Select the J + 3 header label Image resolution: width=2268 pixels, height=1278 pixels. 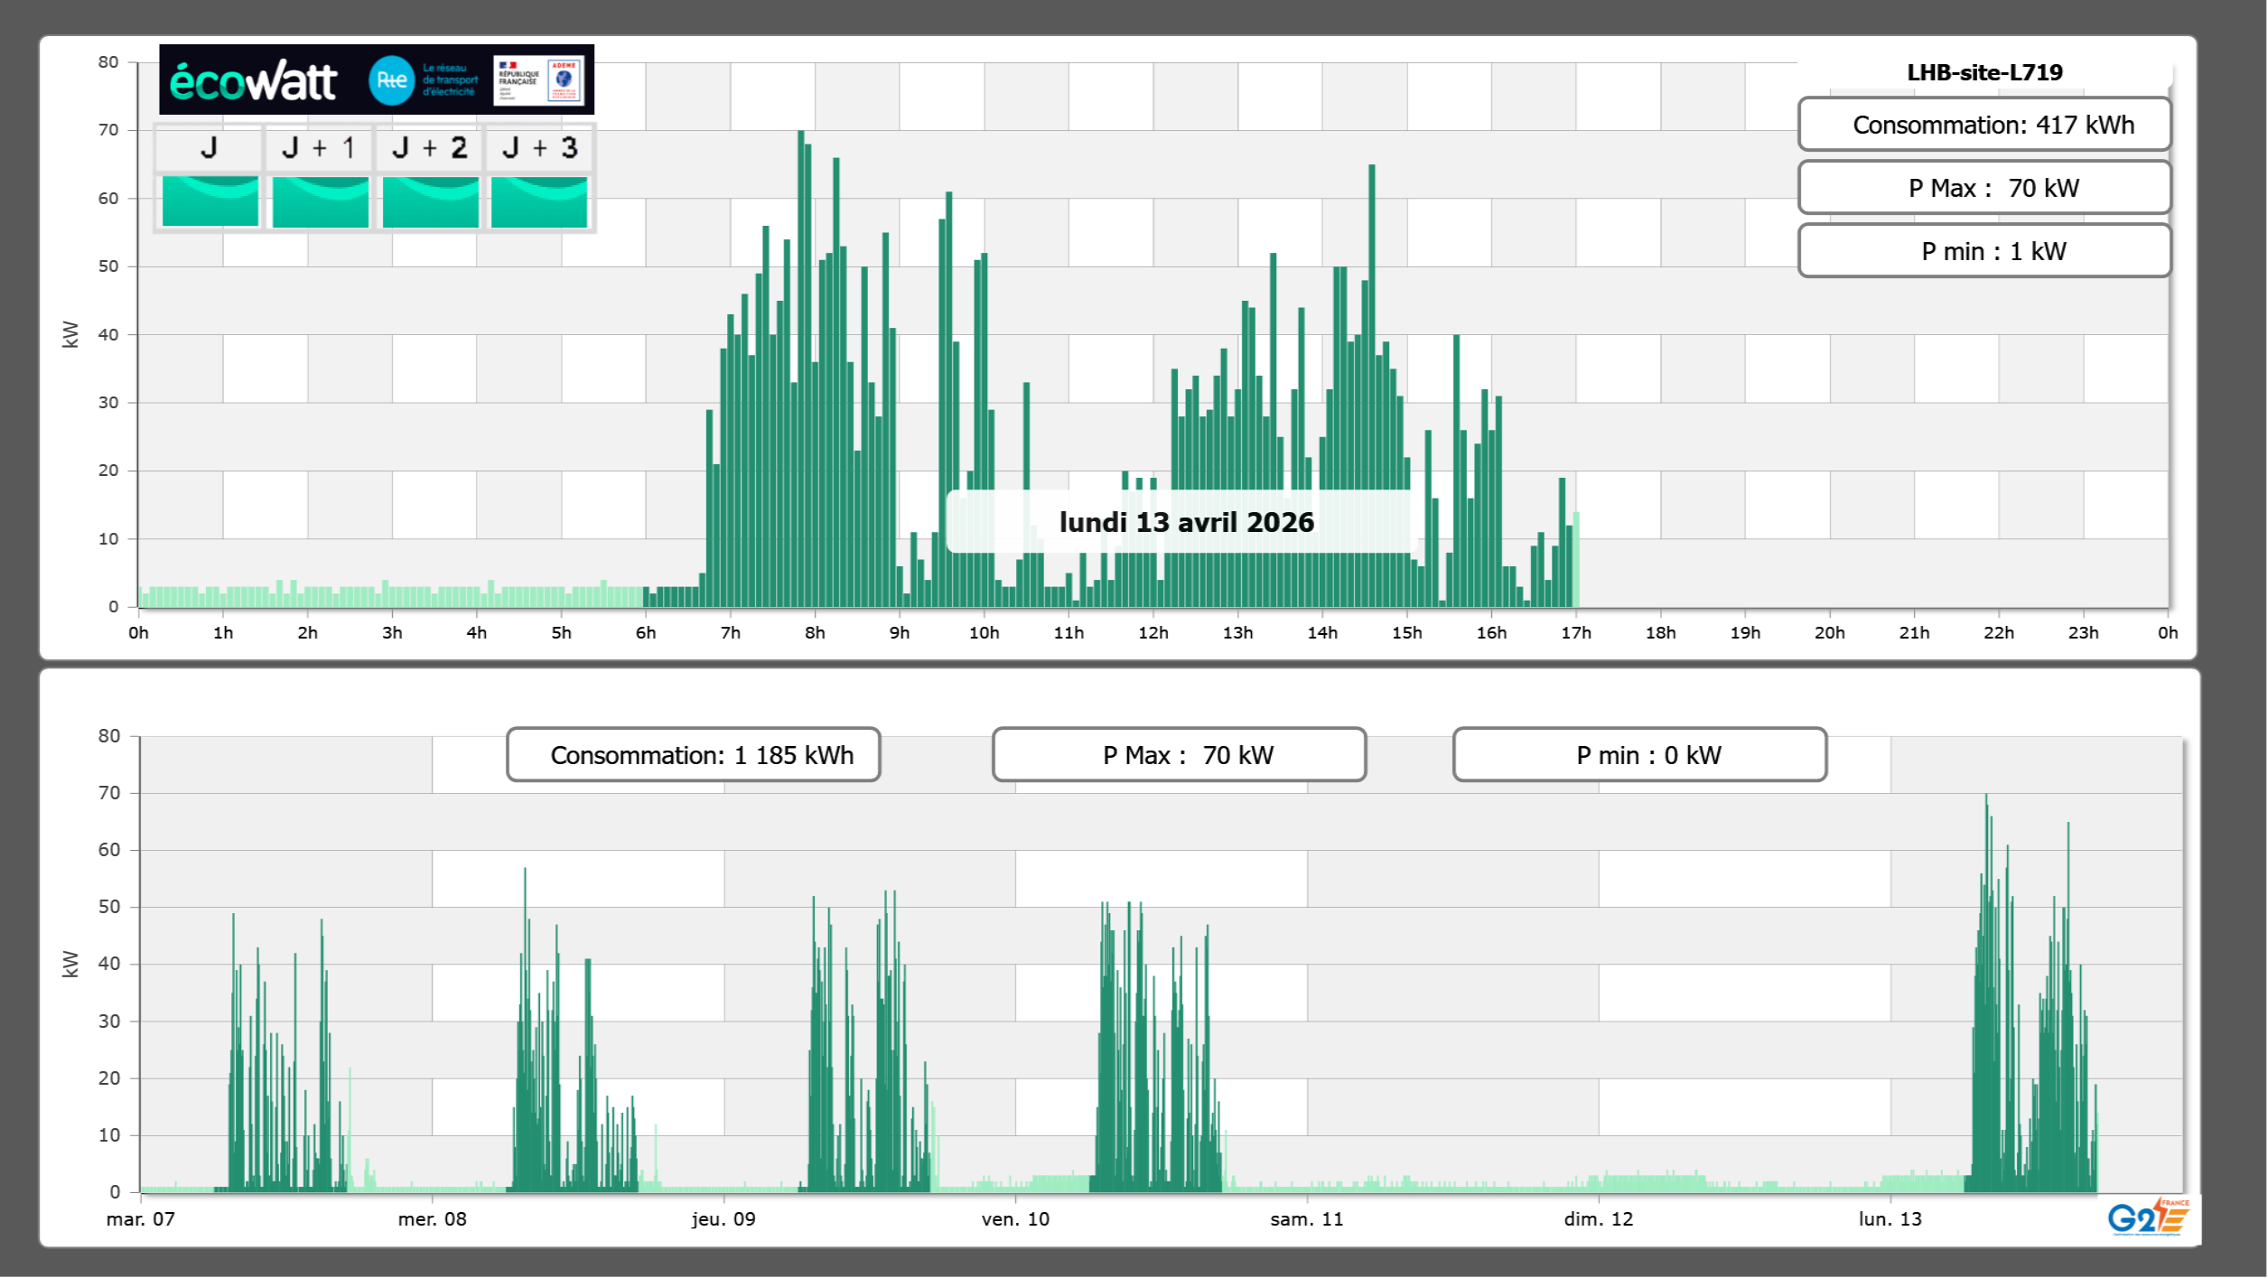click(539, 147)
